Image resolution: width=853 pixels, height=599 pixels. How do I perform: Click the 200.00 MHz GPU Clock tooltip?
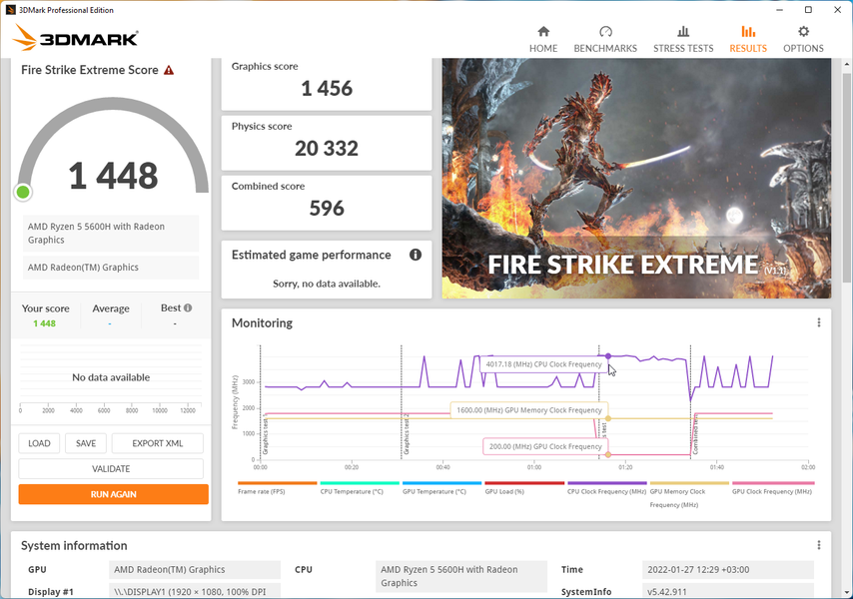(545, 447)
